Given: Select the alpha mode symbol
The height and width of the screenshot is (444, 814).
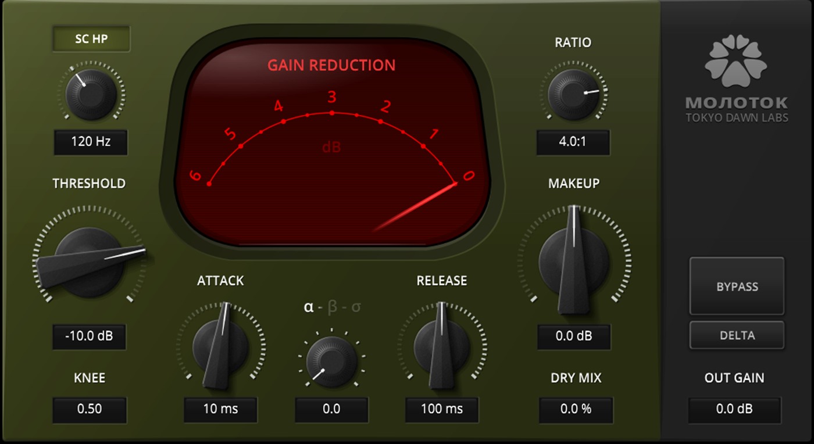Looking at the screenshot, I should (x=309, y=307).
